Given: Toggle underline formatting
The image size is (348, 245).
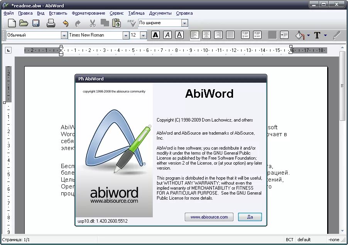Looking at the screenshot, I should (x=179, y=35).
